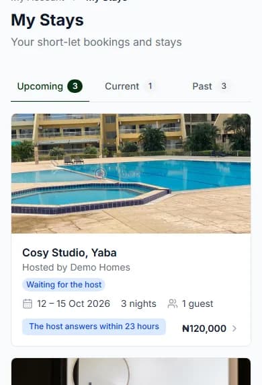262x385 pixels.
Task: Click the watermark logo on pool photo
Action: [100, 174]
